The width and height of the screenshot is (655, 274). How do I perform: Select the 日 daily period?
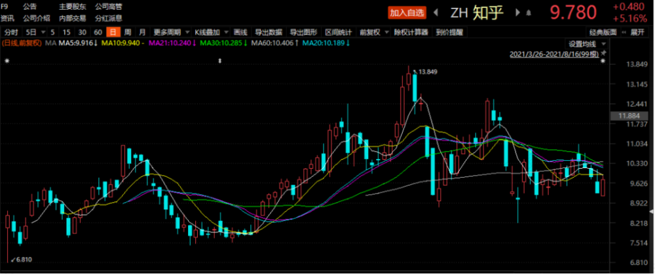(113, 32)
